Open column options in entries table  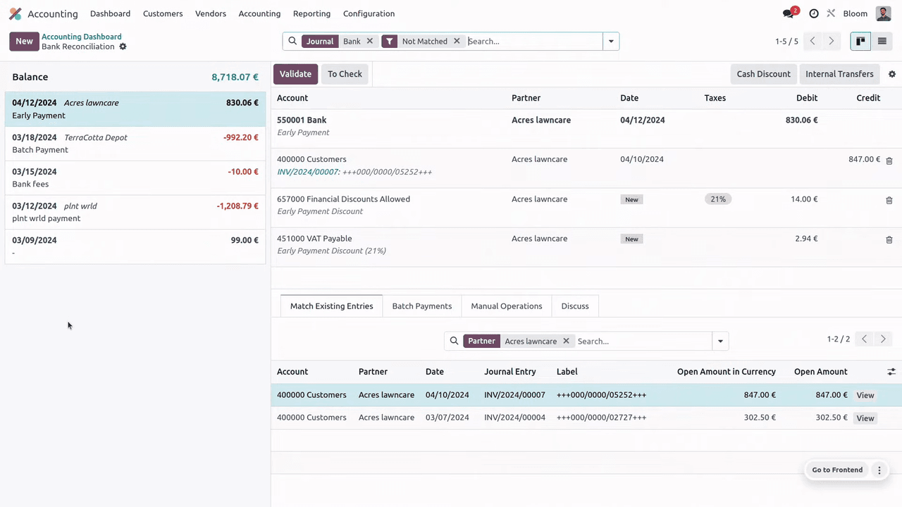click(x=891, y=372)
